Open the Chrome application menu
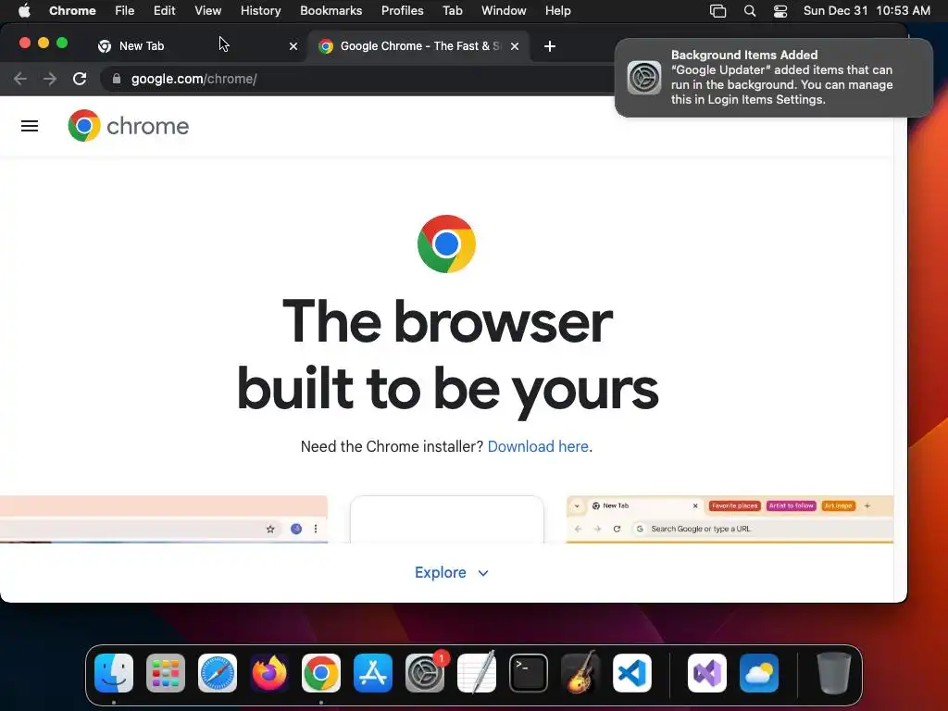This screenshot has width=948, height=711. tap(72, 11)
